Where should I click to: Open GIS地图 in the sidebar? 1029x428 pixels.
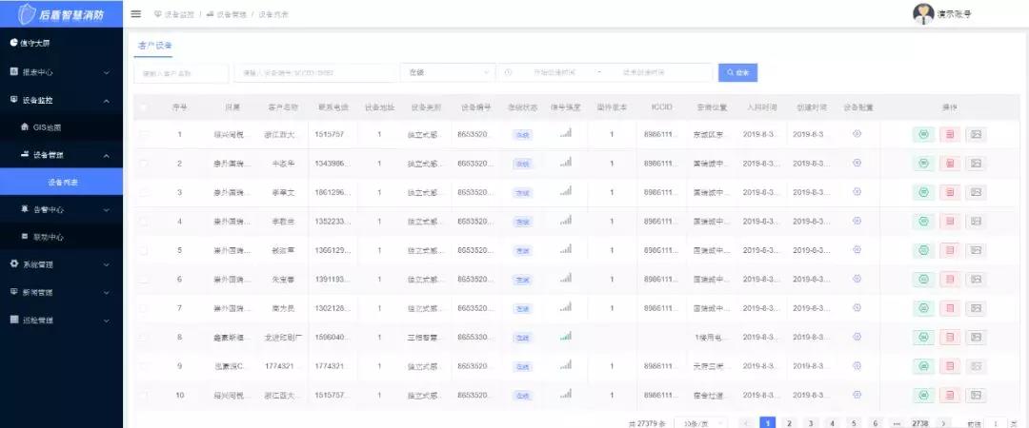(61, 127)
